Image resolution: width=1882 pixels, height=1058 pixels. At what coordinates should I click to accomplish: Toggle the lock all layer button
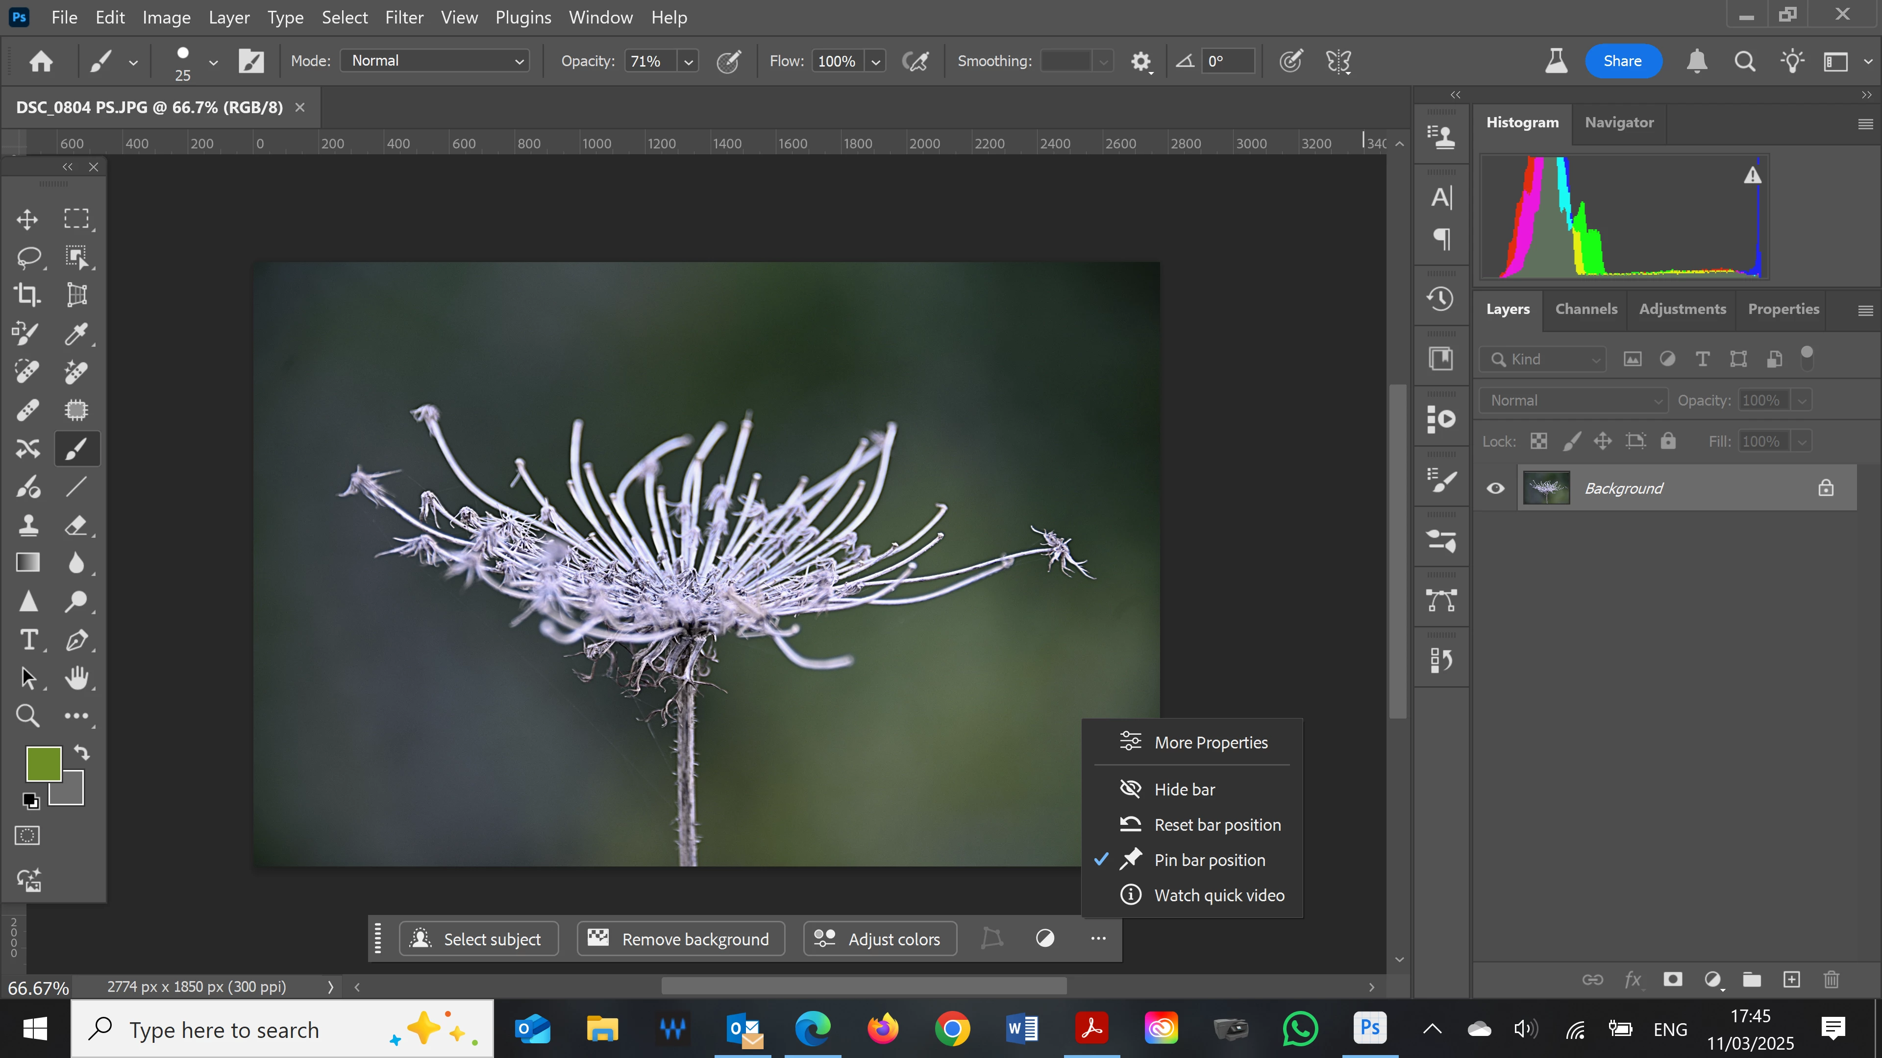[x=1668, y=441]
